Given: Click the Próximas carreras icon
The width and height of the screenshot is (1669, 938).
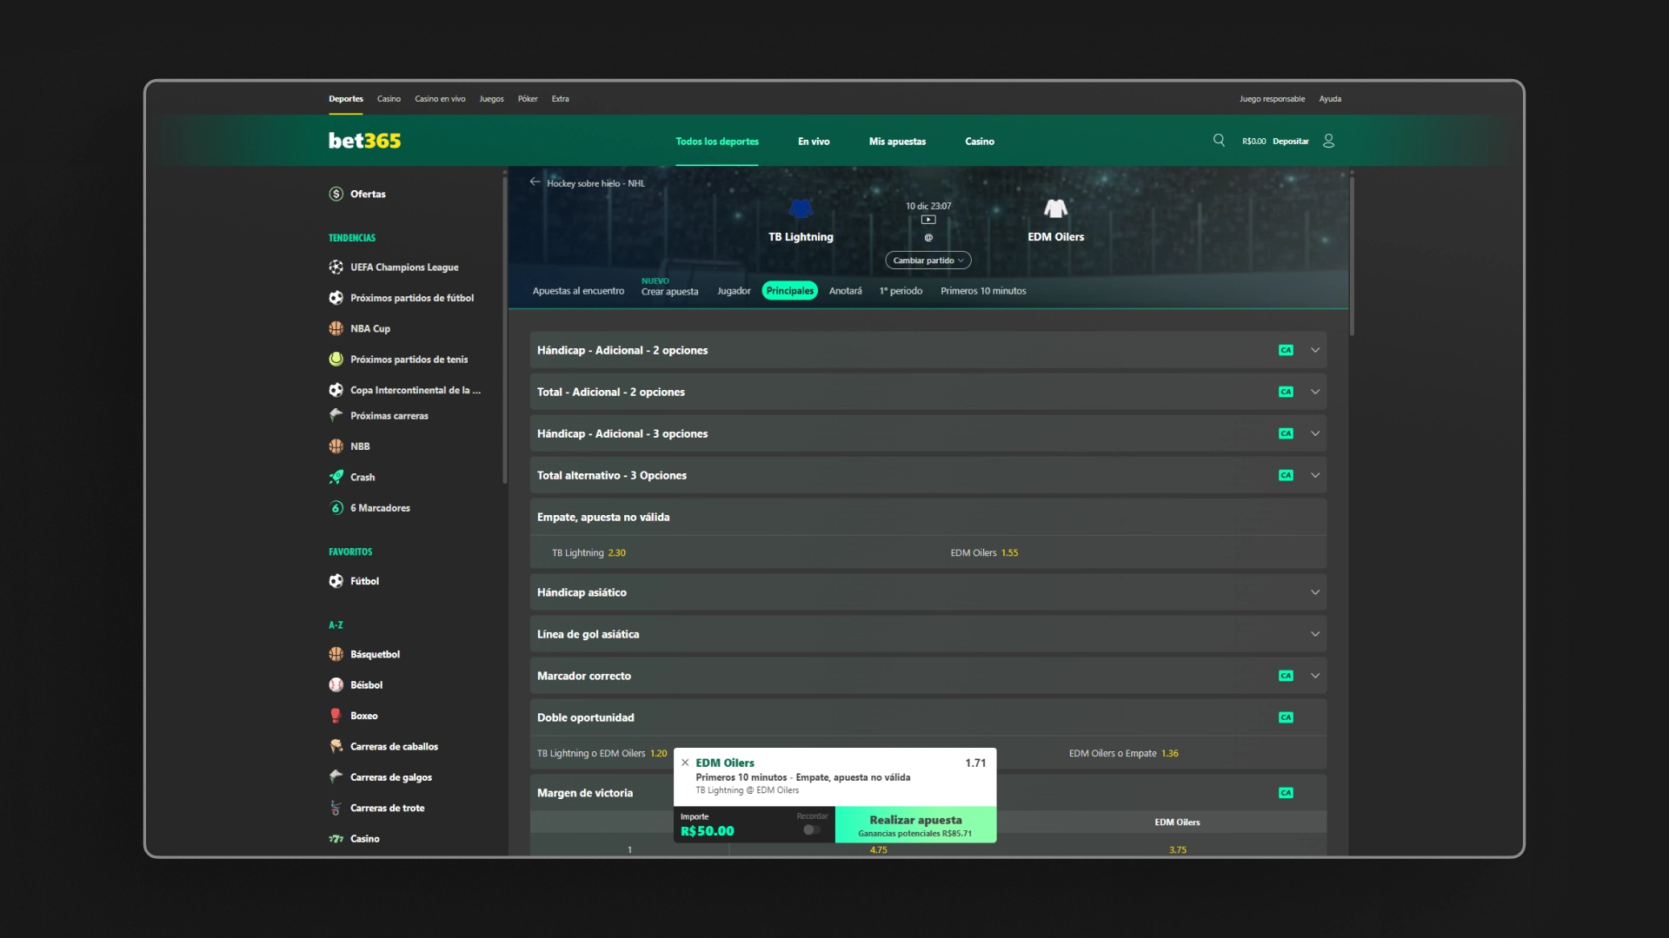Looking at the screenshot, I should [x=336, y=415].
